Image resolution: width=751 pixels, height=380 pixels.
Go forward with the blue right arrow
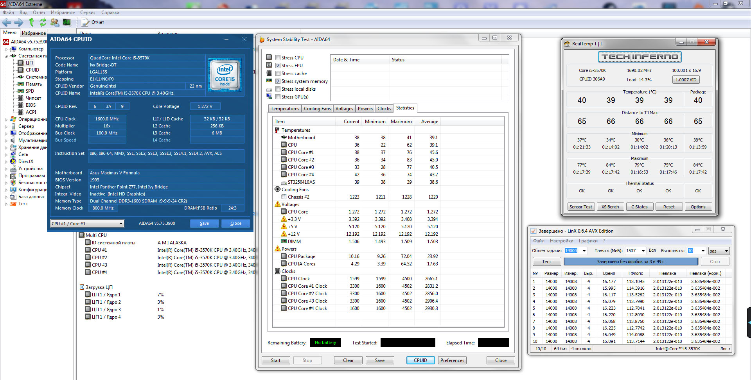pyautogui.click(x=19, y=22)
